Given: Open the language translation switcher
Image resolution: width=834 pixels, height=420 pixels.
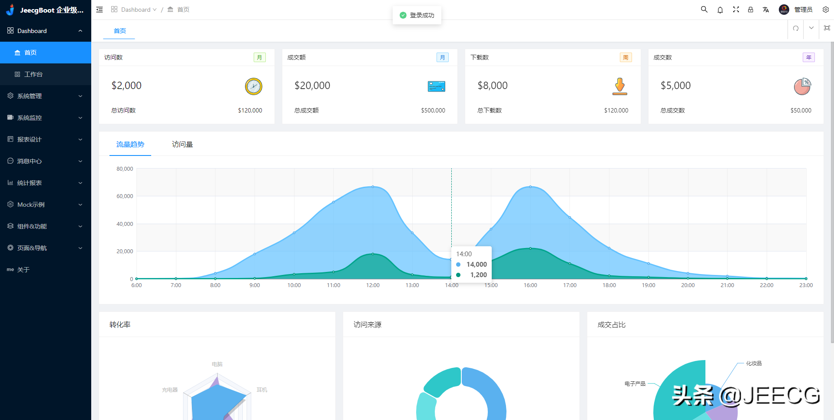Looking at the screenshot, I should coord(766,10).
